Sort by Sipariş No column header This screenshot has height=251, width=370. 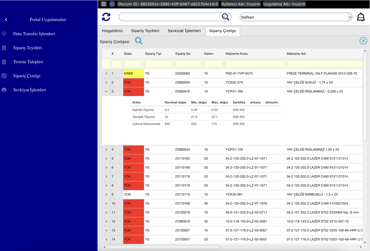183,54
